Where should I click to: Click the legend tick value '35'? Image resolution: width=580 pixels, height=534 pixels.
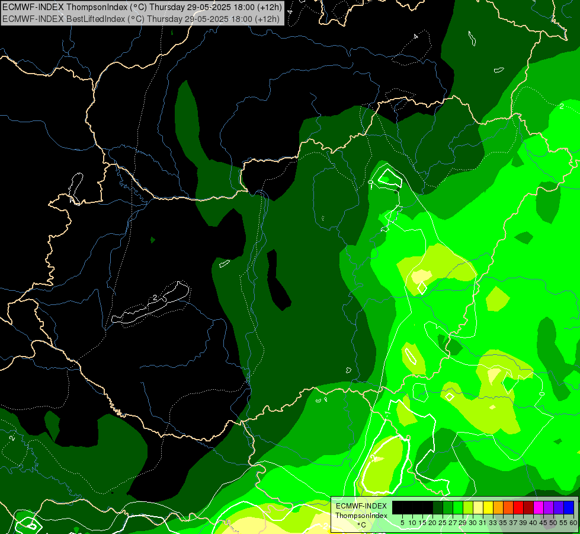point(503,523)
